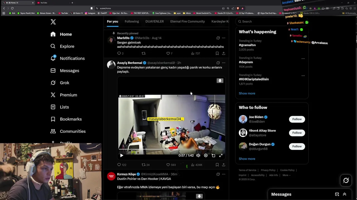Like the Asayiş Berkemal post
This screenshot has width=357, height=200.
coord(171,165)
